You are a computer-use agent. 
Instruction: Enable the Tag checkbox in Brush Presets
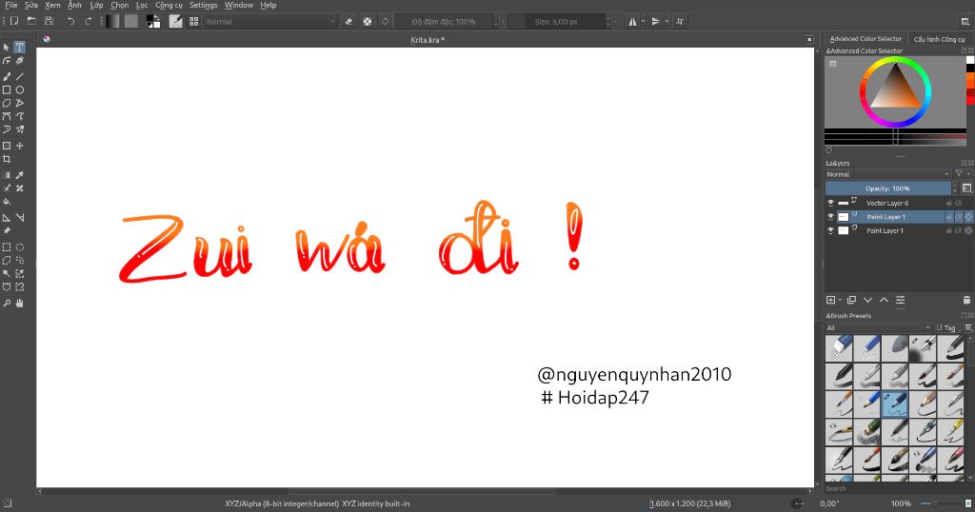click(940, 327)
